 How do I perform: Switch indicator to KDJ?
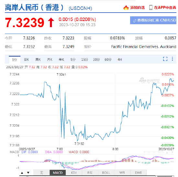(x=74, y=173)
